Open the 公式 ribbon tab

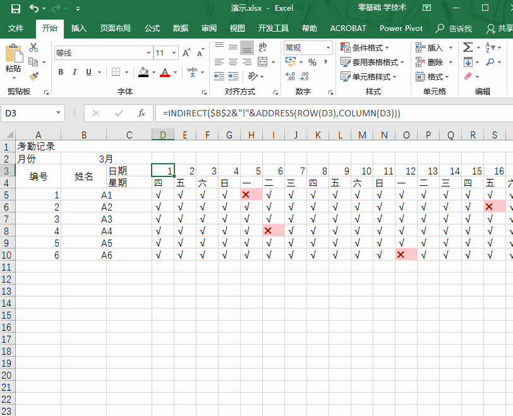152,28
